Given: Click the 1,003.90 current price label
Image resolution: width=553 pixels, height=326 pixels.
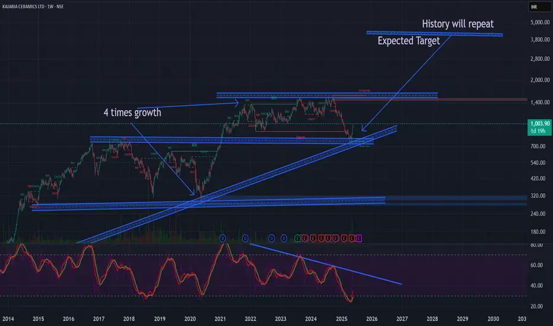Looking at the screenshot, I should point(540,123).
